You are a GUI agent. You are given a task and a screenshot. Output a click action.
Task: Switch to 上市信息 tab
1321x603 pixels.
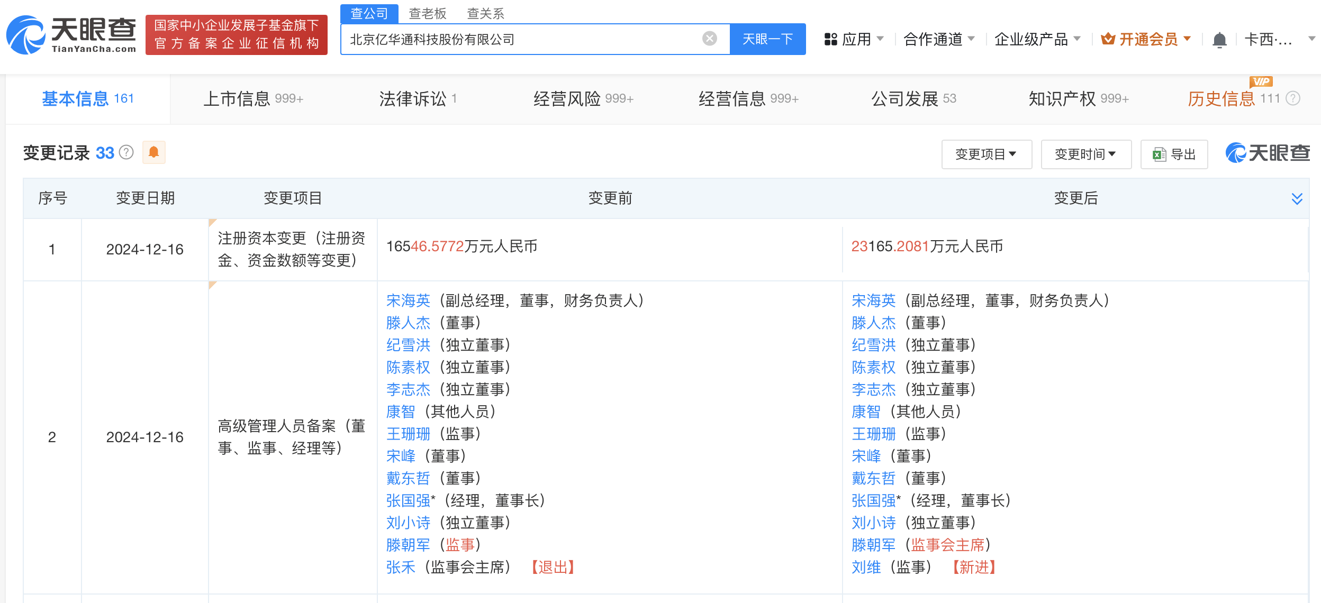253,98
